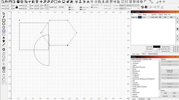Toggle the Welded text switch
This screenshot has height=100, width=179.
(92, 7)
